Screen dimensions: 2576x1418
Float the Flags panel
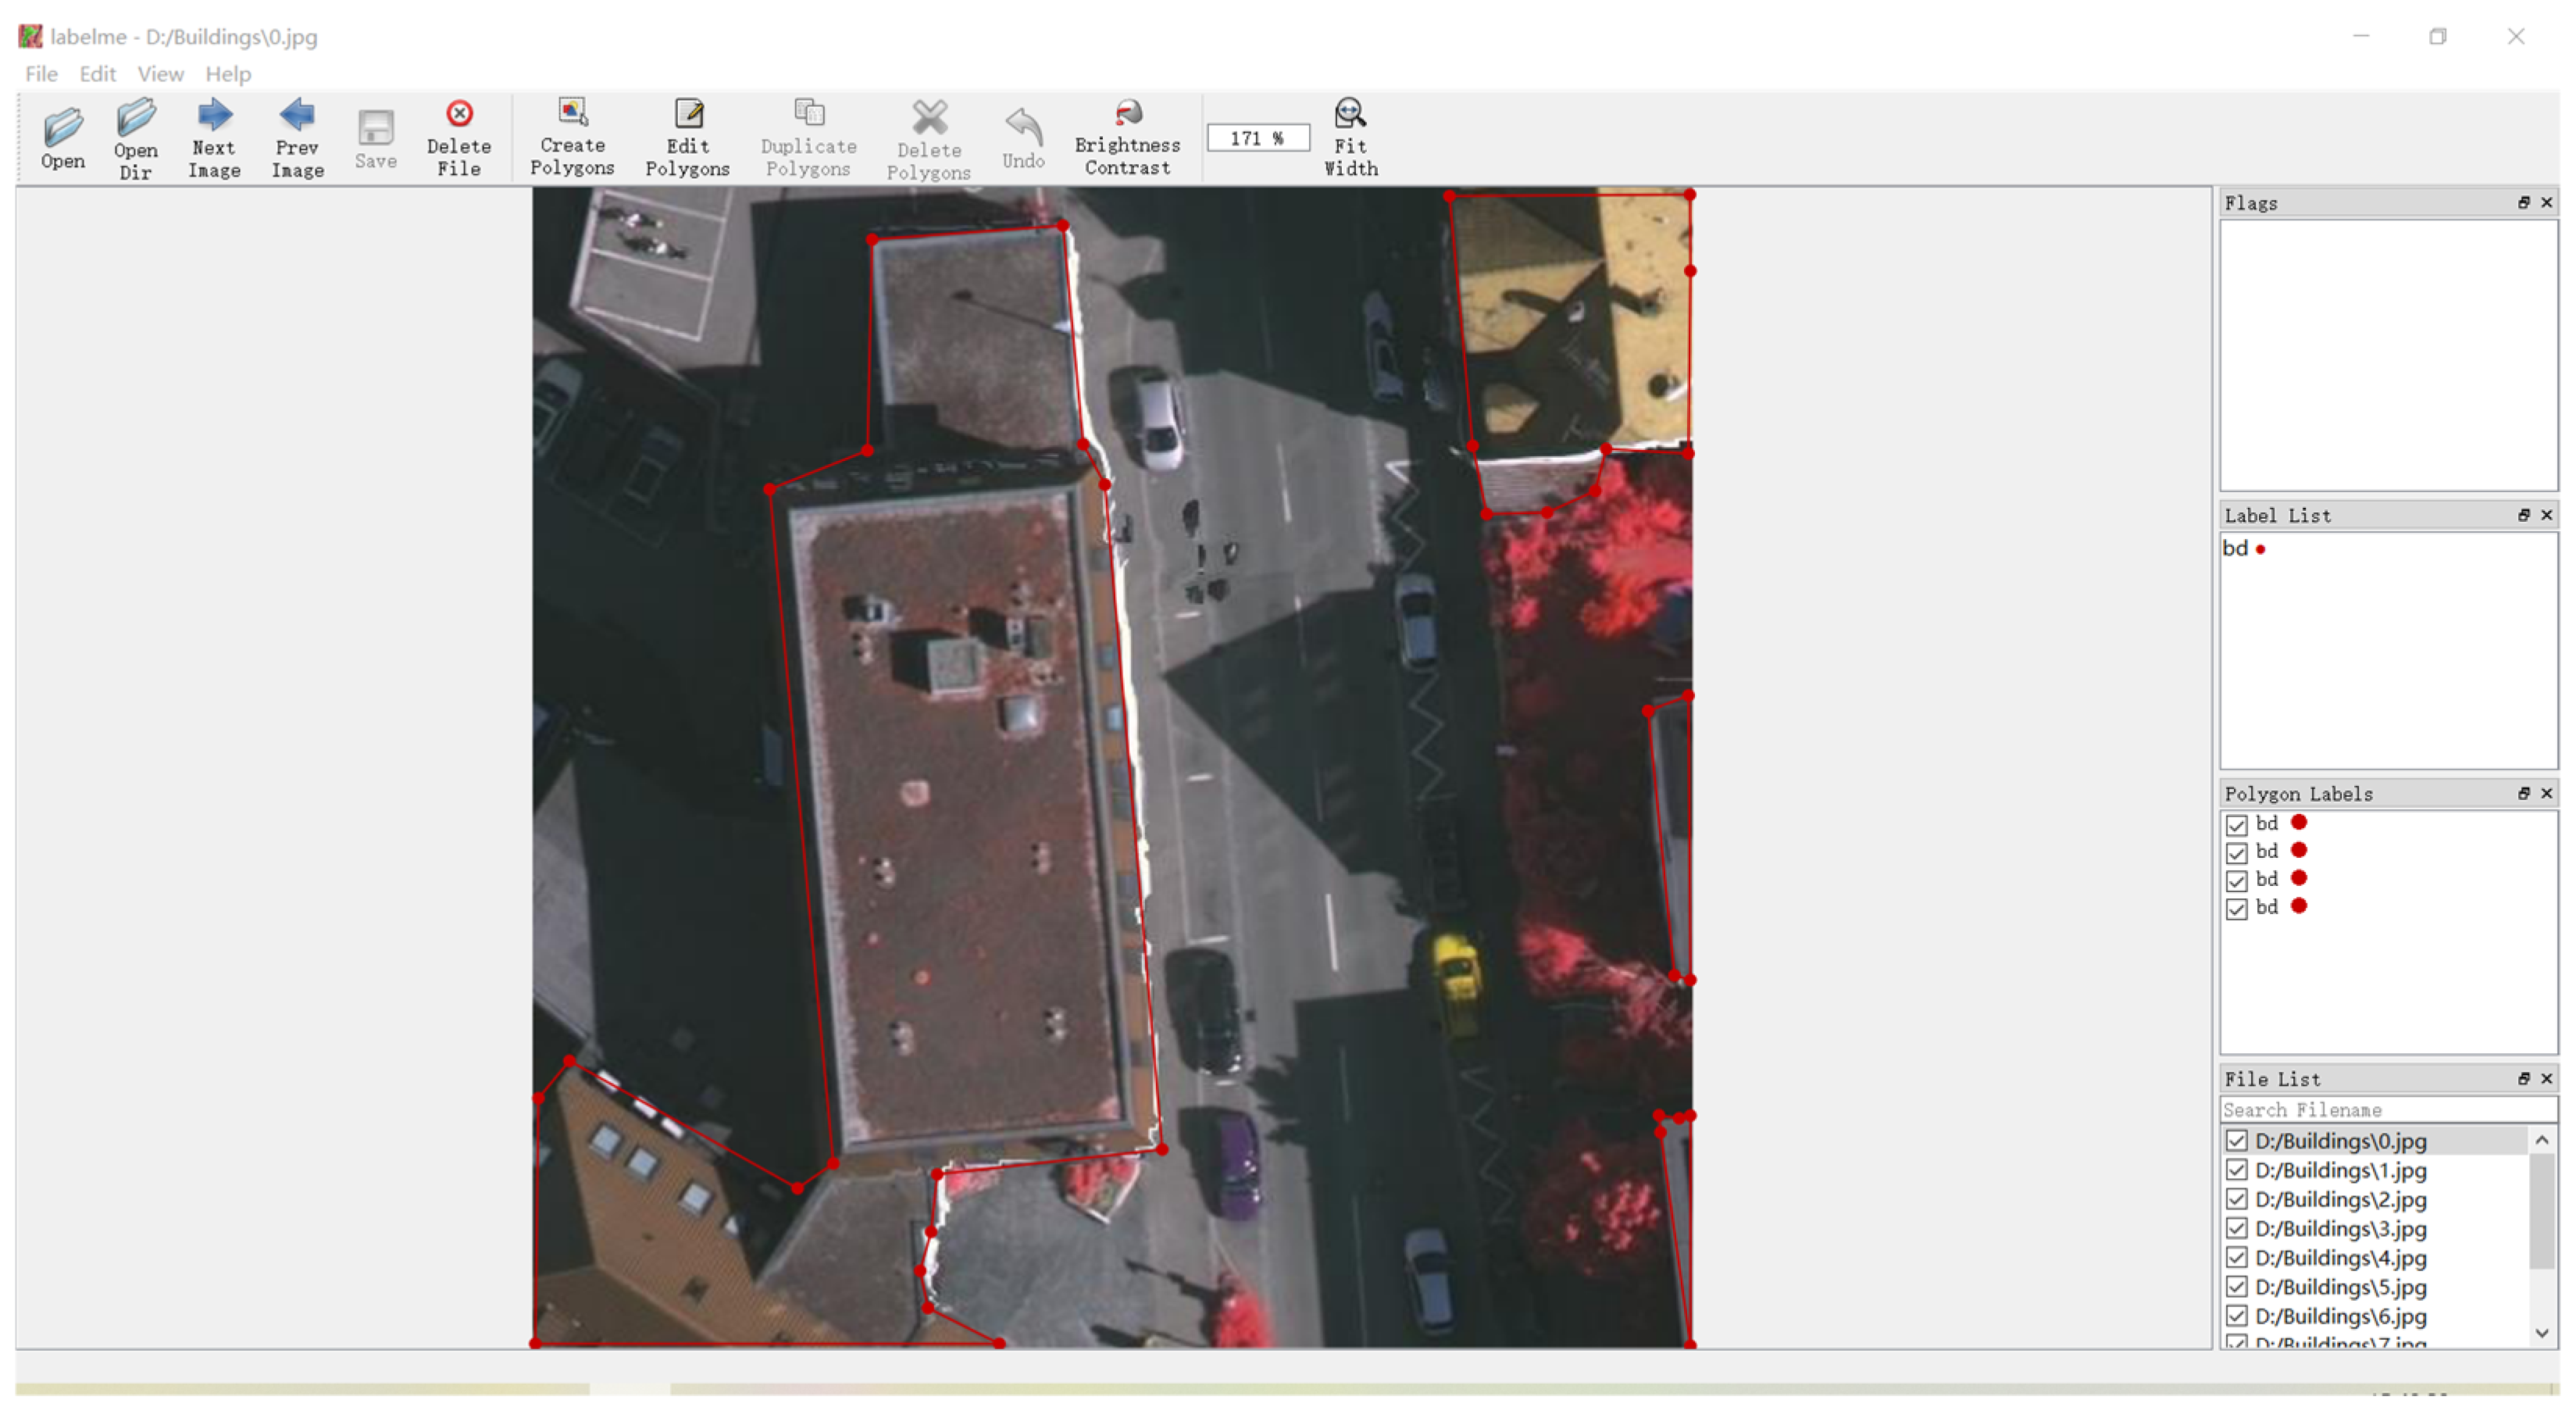tap(2523, 203)
